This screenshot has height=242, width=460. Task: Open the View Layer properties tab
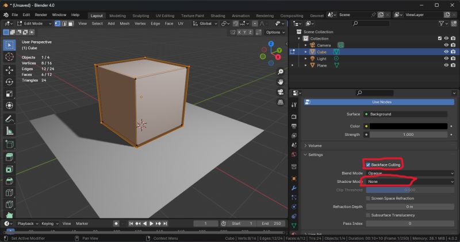tap(294, 135)
